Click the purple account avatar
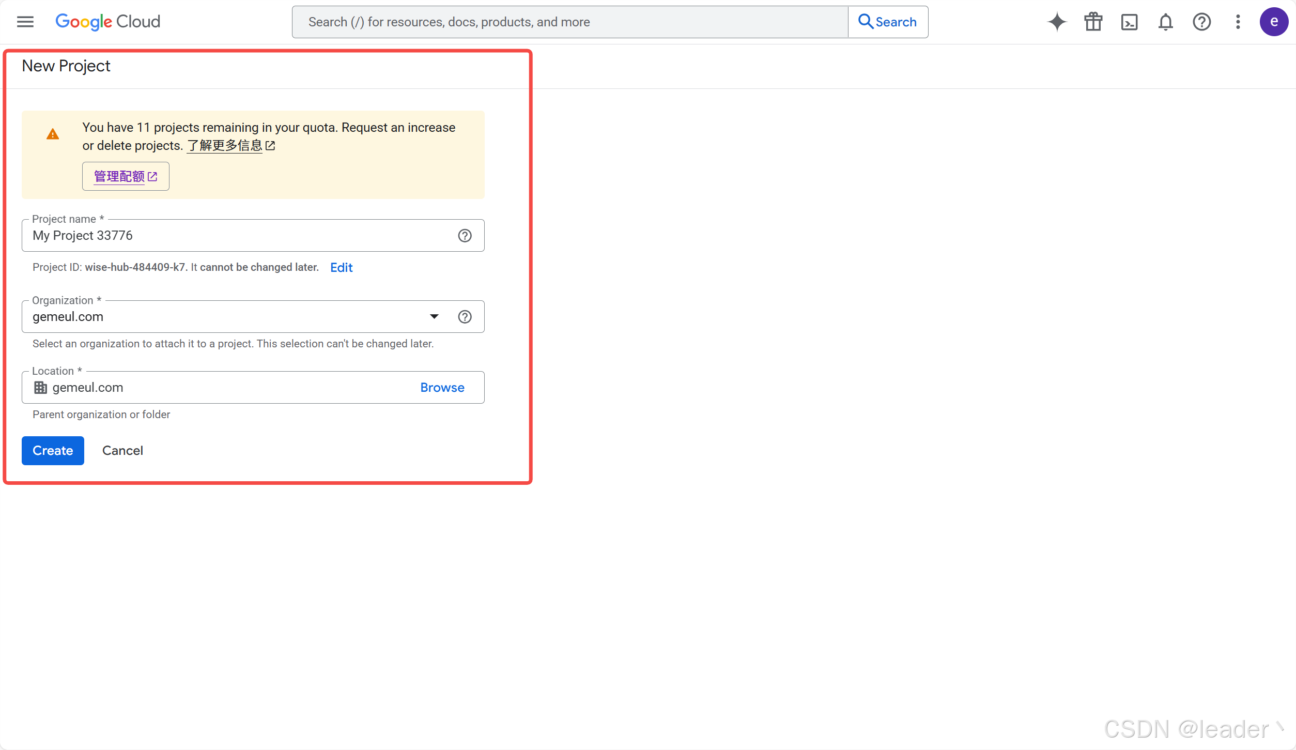Screen dimensions: 1296x750 pos(1274,22)
